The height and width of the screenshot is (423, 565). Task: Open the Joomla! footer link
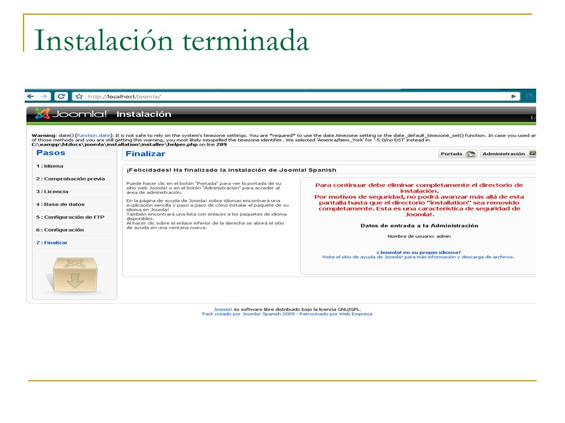click(222, 310)
